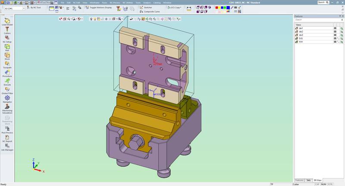The width and height of the screenshot is (345, 186).
Task: Open the NC-Process menu
Action: 115,3
